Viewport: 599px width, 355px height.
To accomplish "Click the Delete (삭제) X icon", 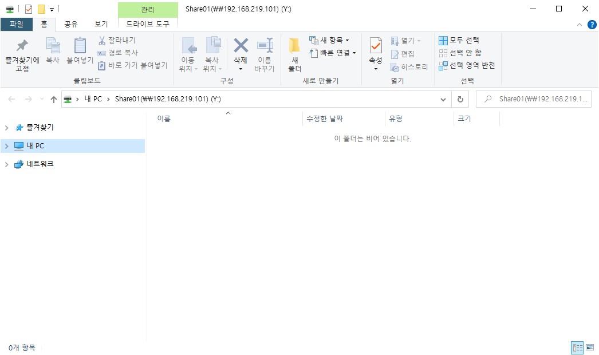I will (x=241, y=45).
